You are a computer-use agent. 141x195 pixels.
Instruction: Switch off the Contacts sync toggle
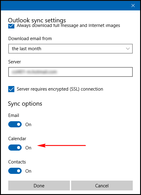[x=15, y=171]
